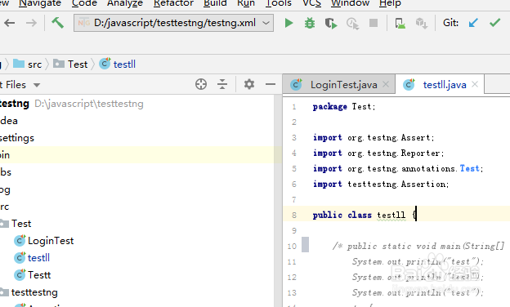510x307 pixels.
Task: Select the settings folder in tree
Action: [17, 138]
